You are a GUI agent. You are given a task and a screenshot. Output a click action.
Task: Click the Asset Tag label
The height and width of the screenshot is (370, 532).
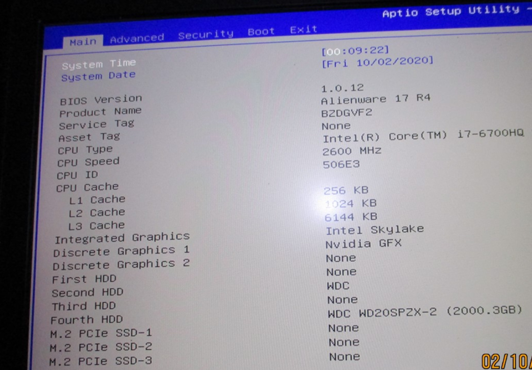pos(89,137)
